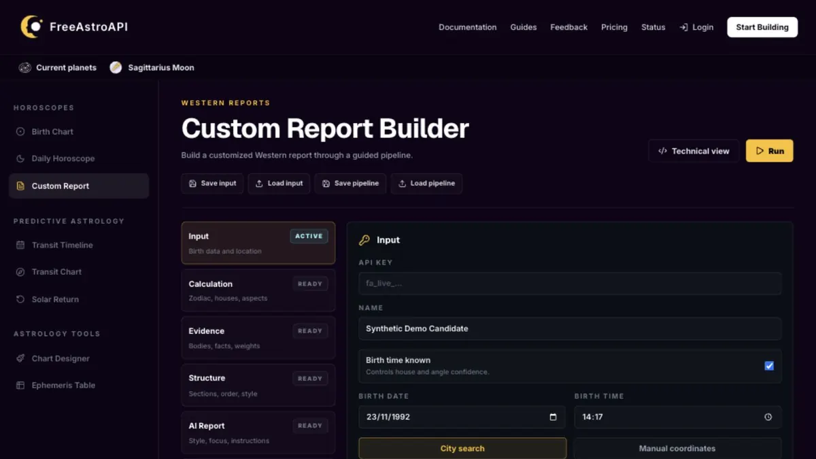816x459 pixels.
Task: Select the Evidence pipeline step
Action: coord(258,338)
